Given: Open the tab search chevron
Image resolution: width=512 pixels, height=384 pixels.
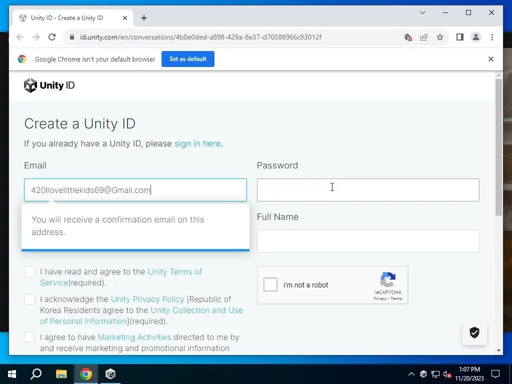Looking at the screenshot, I should pyautogui.click(x=422, y=12).
